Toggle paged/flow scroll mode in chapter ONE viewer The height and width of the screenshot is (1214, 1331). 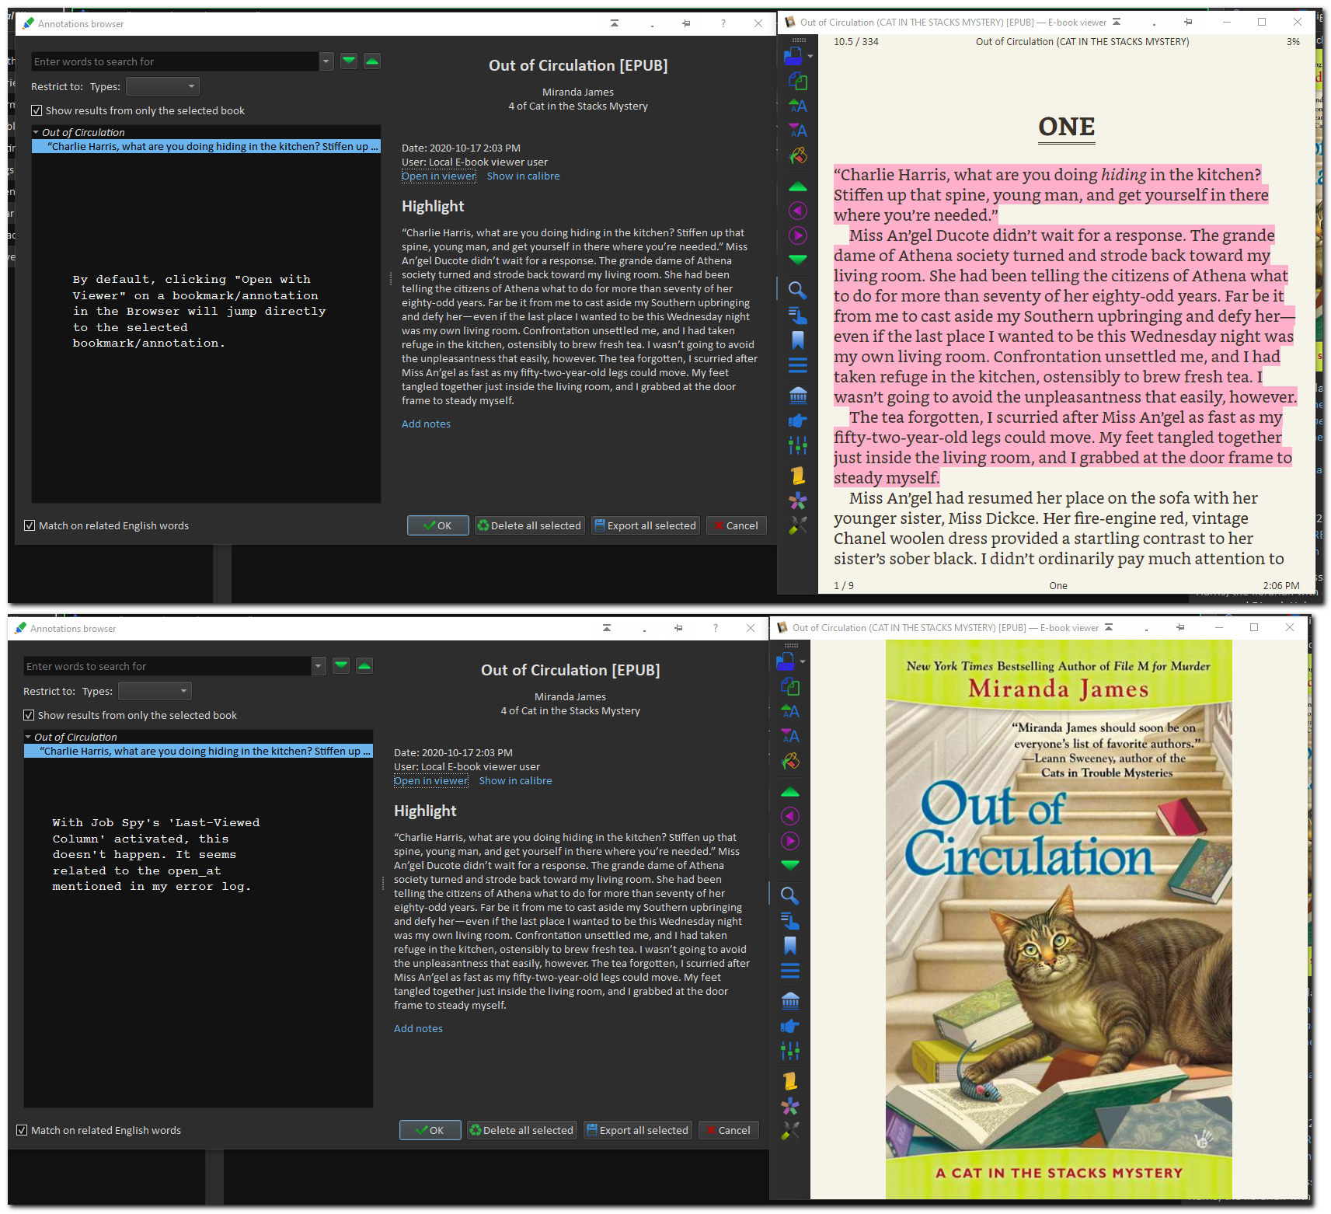tap(798, 476)
